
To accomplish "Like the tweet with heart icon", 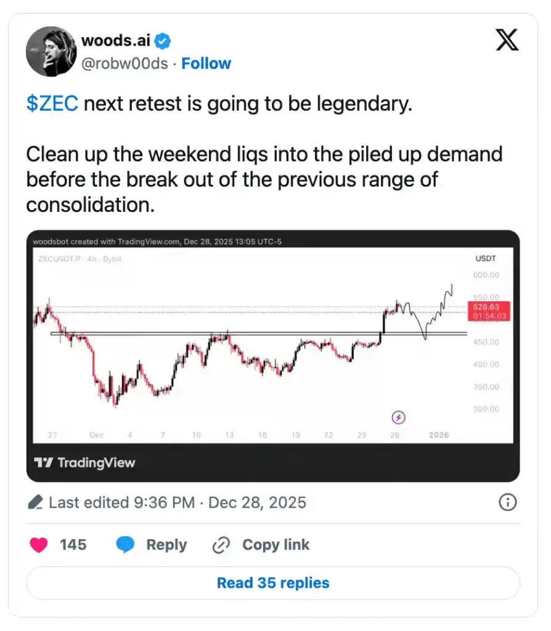I will click(x=39, y=545).
